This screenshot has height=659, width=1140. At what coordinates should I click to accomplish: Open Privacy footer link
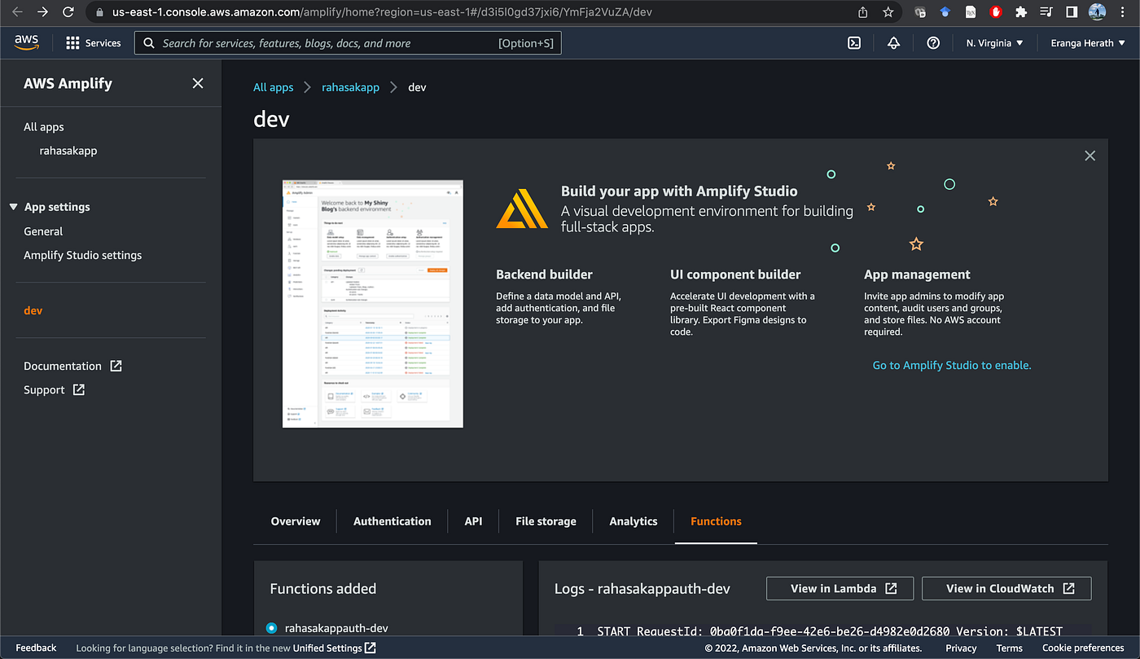[961, 648]
